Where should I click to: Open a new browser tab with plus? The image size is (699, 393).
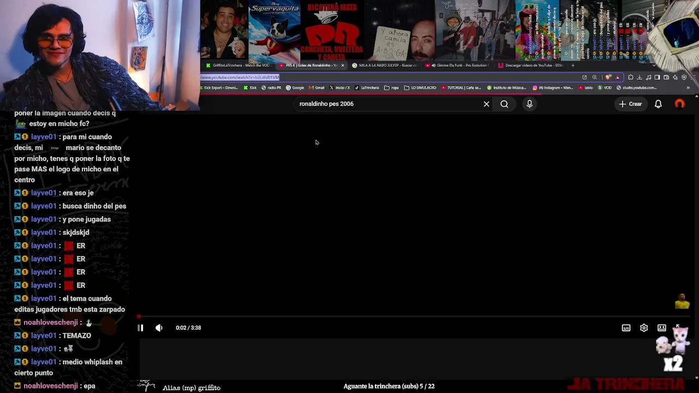573,65
